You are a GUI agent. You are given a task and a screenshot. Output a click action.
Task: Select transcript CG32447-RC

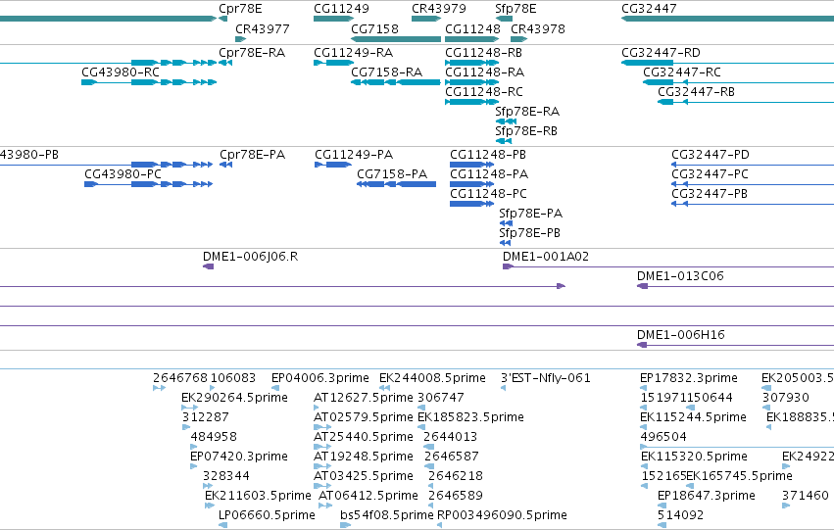682,72
